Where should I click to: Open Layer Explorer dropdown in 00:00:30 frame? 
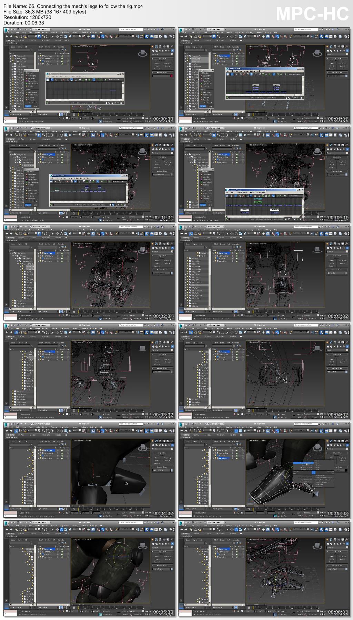click(x=49, y=114)
